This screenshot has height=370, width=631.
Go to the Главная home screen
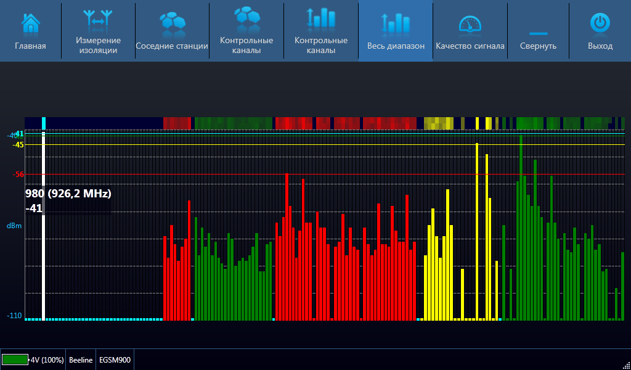tap(31, 31)
